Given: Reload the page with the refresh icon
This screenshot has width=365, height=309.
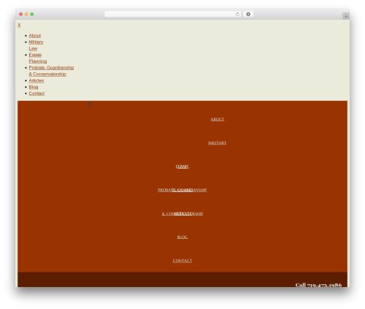Looking at the screenshot, I should [237, 14].
